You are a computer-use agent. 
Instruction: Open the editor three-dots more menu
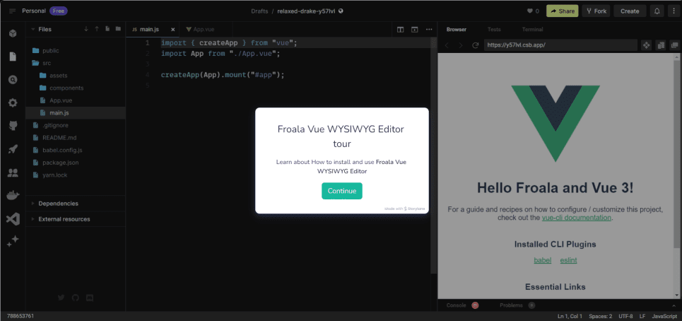(429, 30)
